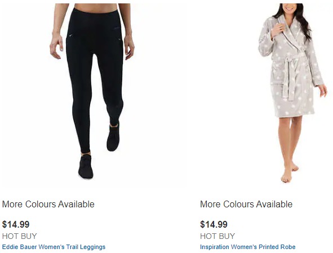This screenshot has height=253, width=333.
Task: Click the grey polka dot robe image
Action: [293, 93]
